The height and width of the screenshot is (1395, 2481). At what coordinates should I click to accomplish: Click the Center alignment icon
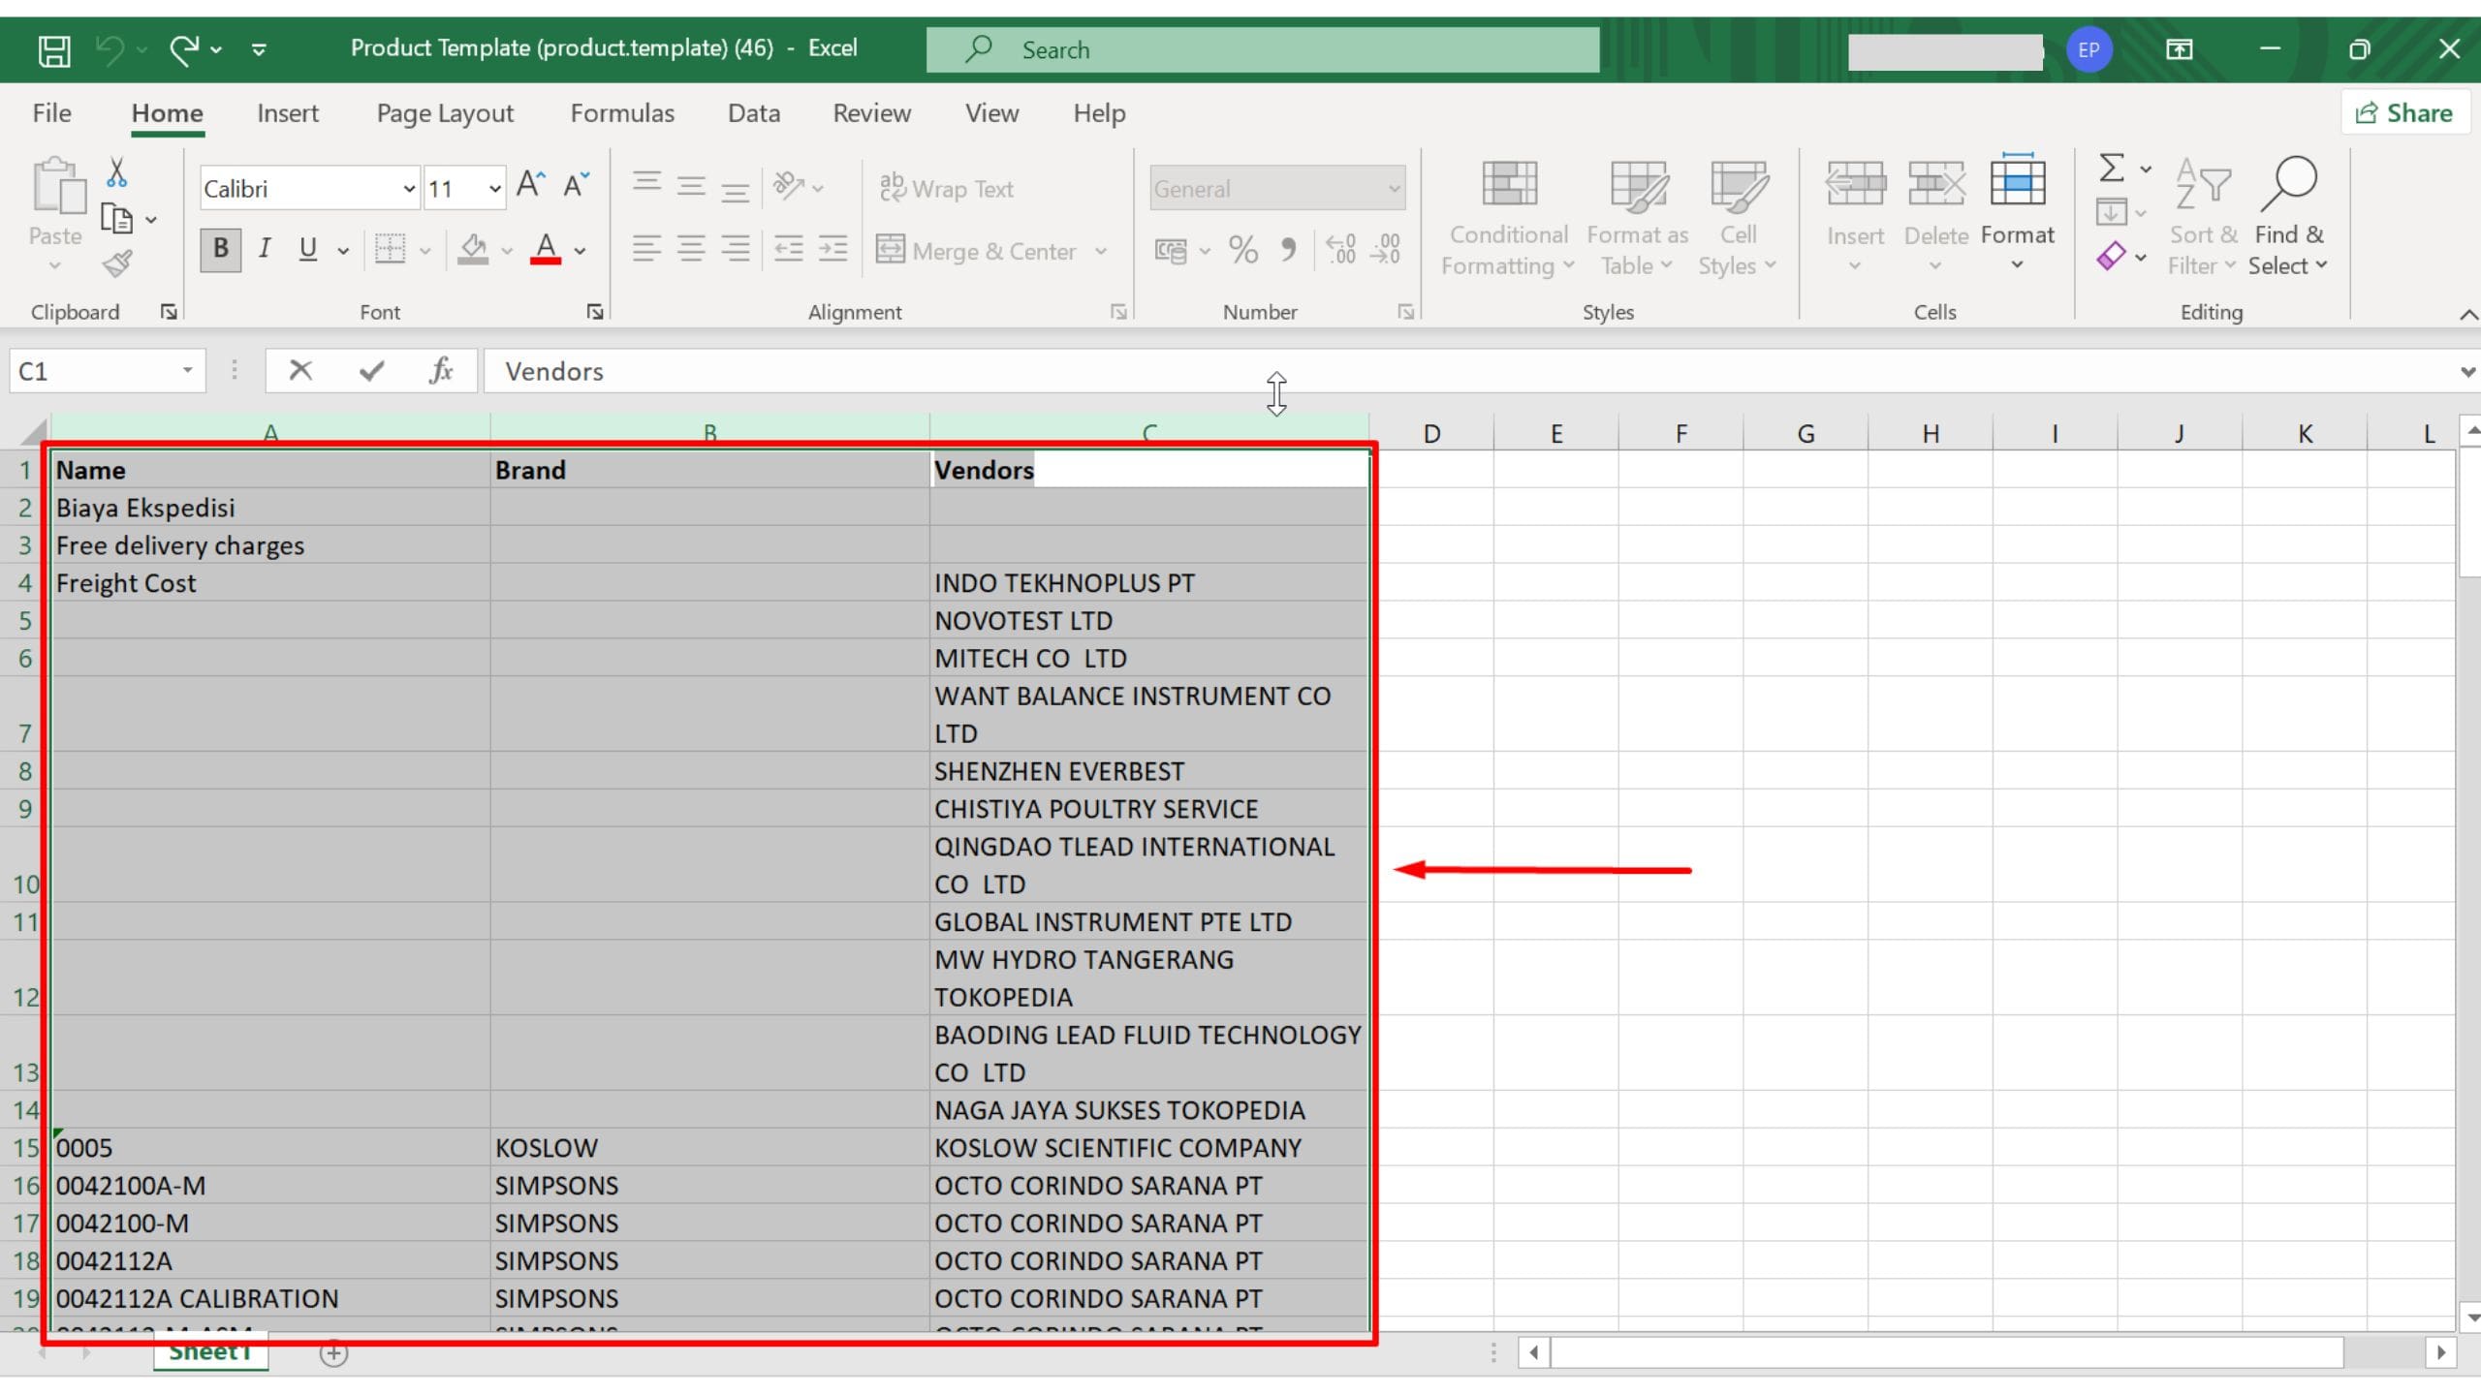pos(691,249)
